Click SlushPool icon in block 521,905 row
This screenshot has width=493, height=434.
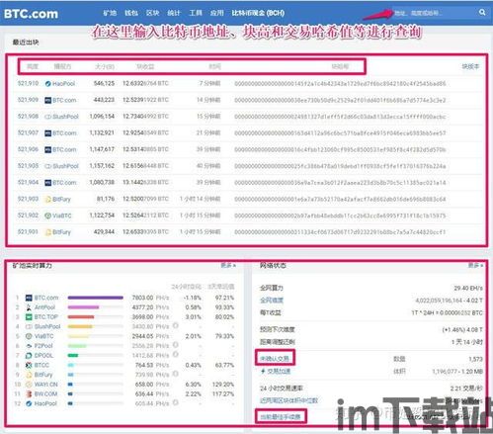(47, 166)
